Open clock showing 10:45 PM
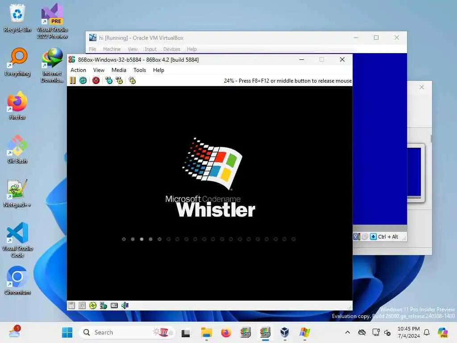457x343 pixels. (409, 332)
